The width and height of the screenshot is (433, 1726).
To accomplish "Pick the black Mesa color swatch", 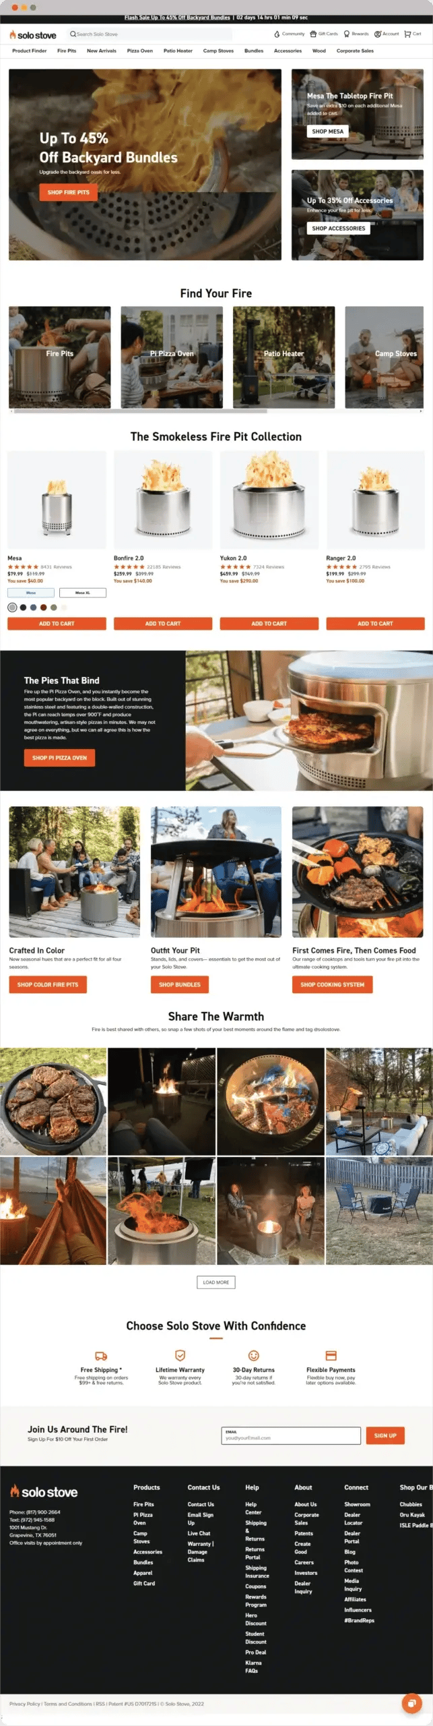I will [23, 607].
